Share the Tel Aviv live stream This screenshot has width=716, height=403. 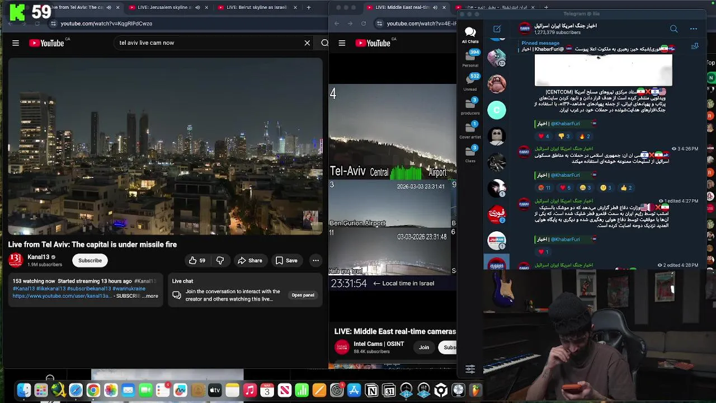coord(249,260)
